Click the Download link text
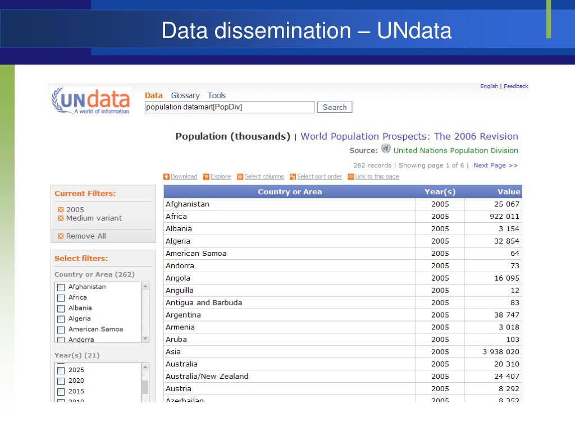 coord(184,177)
